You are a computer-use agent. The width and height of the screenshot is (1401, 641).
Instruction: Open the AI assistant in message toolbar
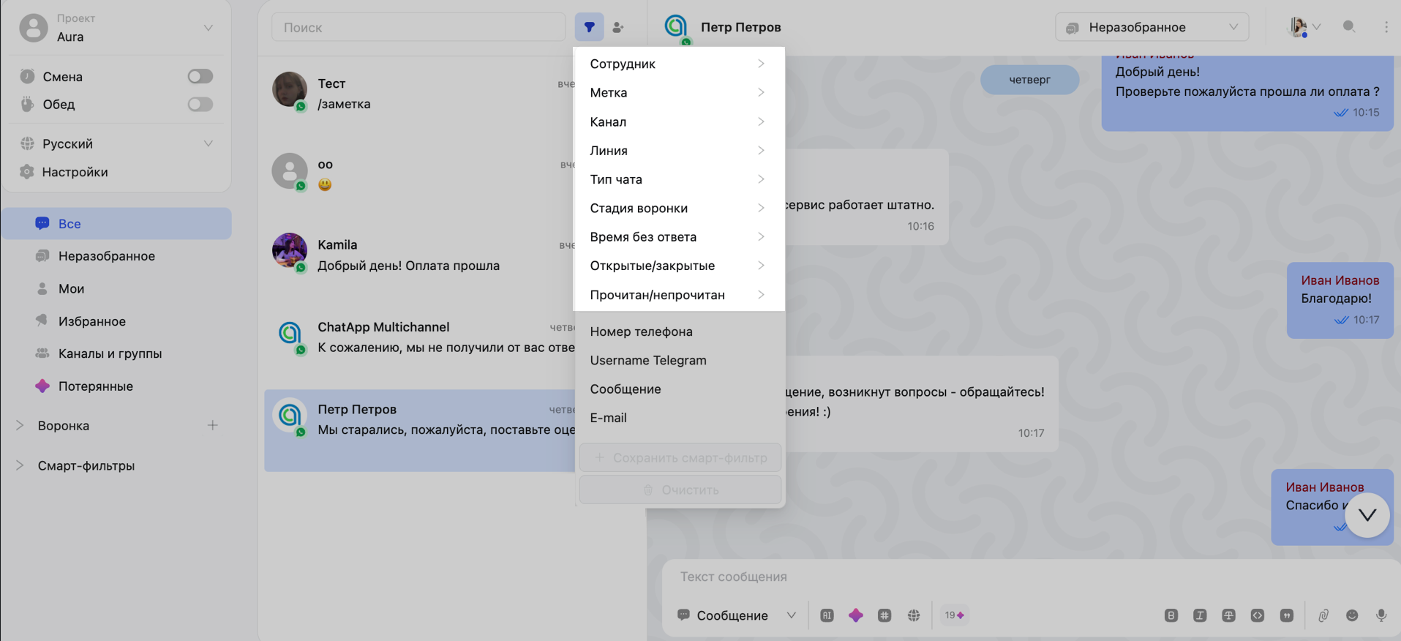tap(827, 615)
